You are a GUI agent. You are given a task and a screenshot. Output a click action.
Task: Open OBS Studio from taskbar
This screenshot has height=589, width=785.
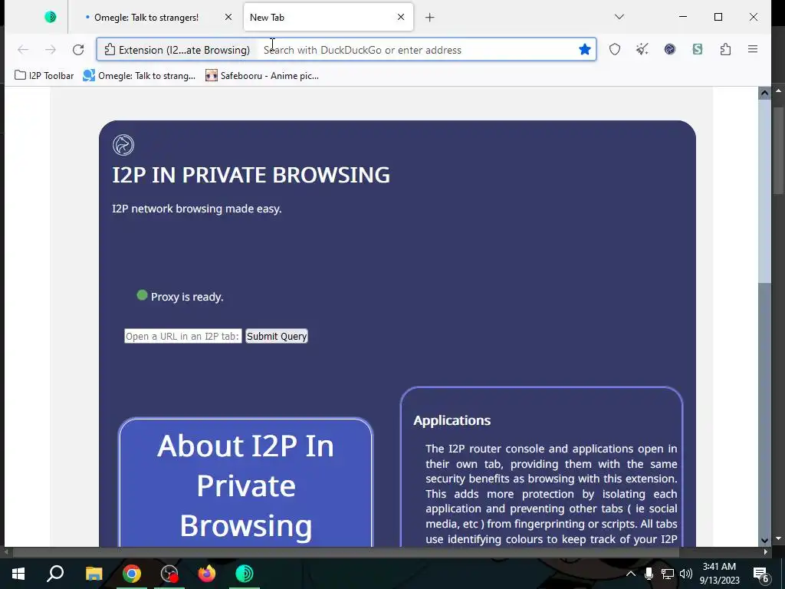(169, 574)
